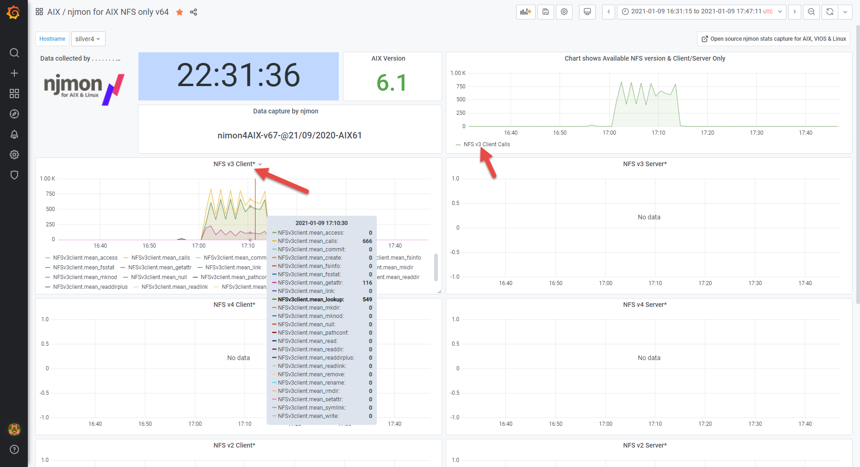860x467 pixels.
Task: Open the Explore compass icon
Action: coord(14,114)
